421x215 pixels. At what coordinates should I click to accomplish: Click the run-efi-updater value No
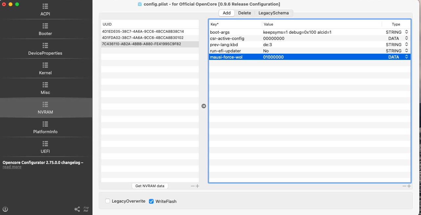click(x=266, y=51)
